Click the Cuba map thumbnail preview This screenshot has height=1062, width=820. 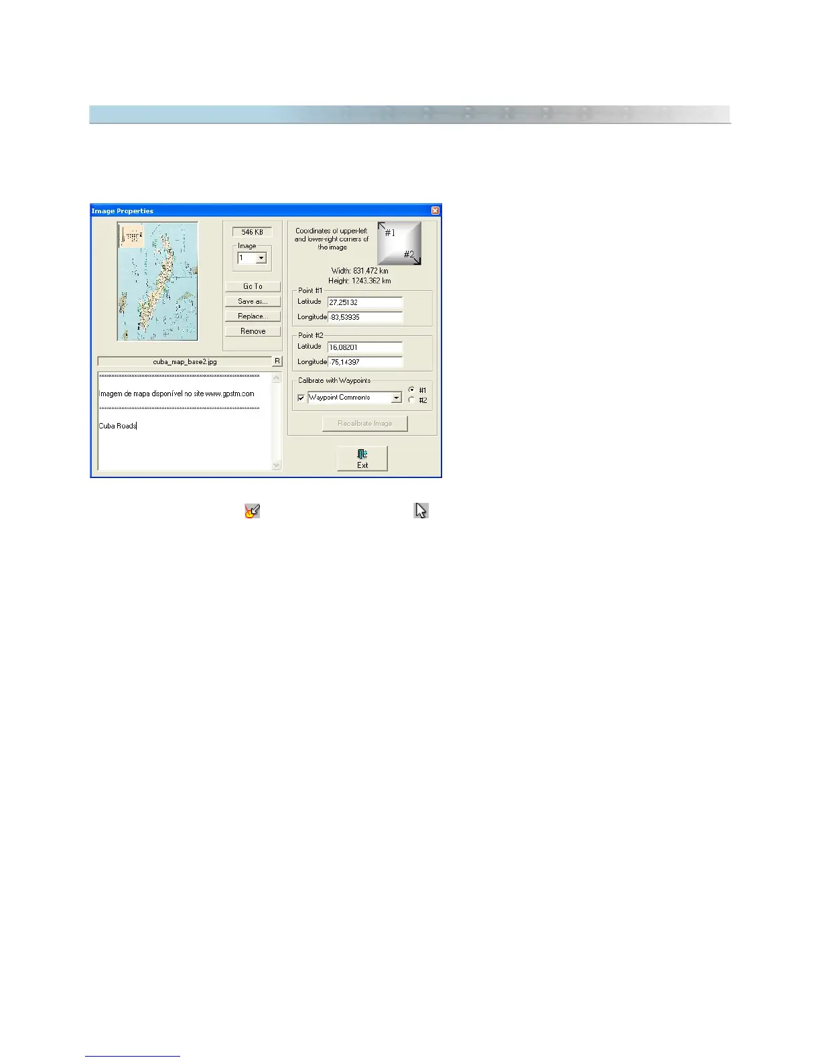tap(157, 282)
